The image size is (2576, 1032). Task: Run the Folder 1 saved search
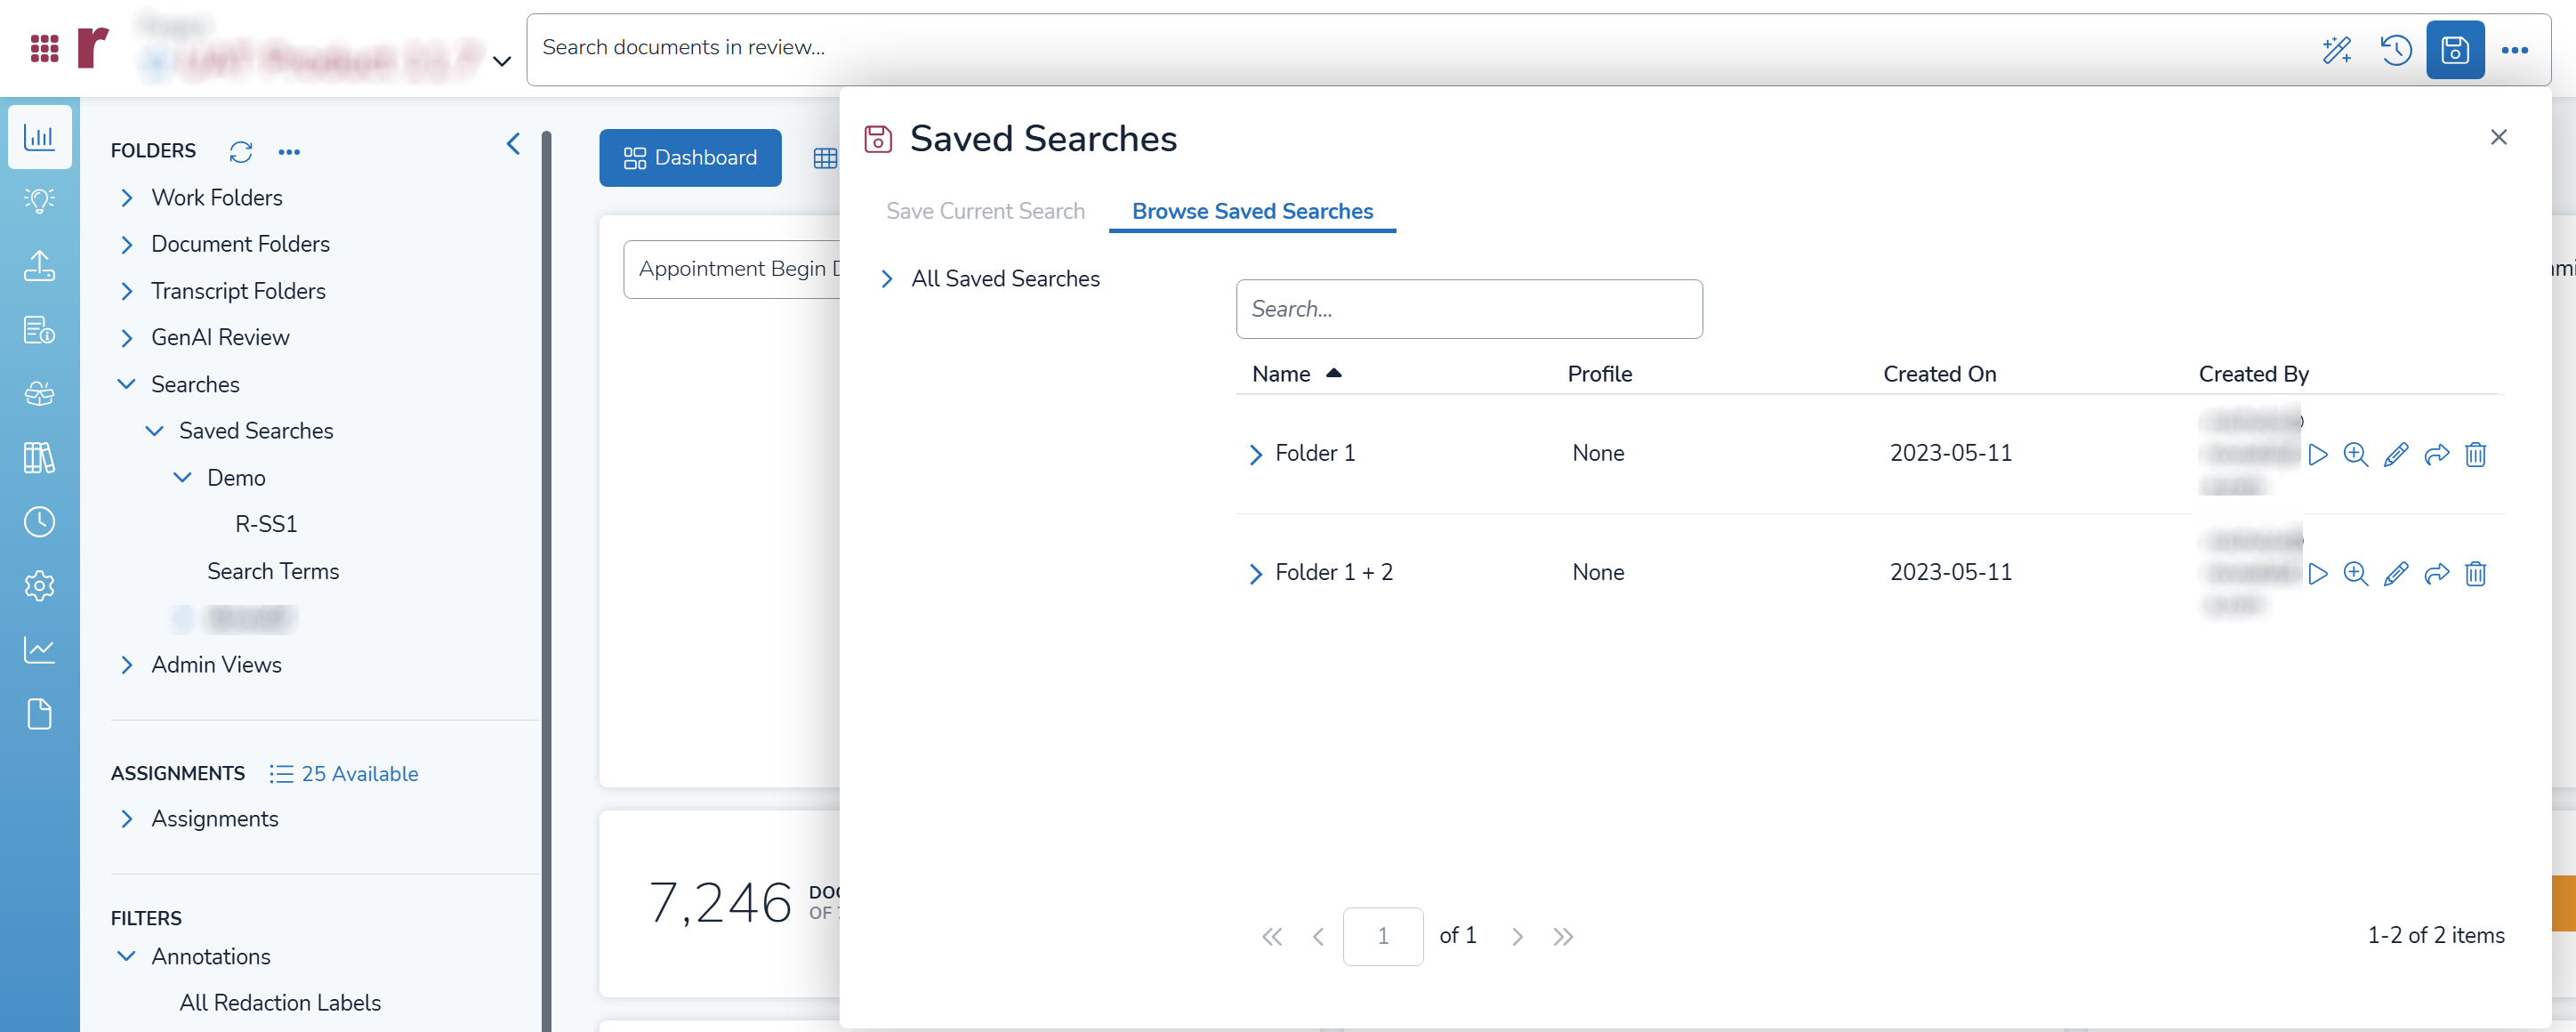pos(2317,455)
